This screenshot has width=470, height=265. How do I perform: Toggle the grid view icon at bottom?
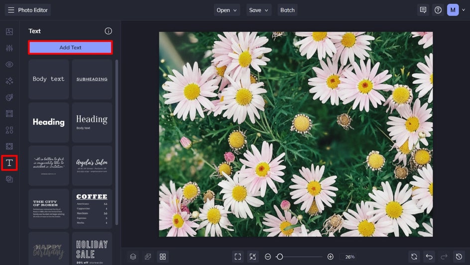click(163, 257)
